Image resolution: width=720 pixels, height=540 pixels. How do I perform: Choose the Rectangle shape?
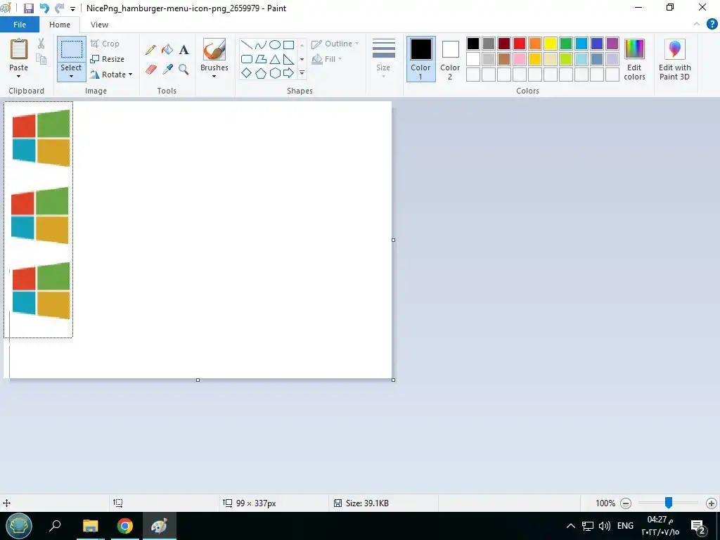point(288,45)
